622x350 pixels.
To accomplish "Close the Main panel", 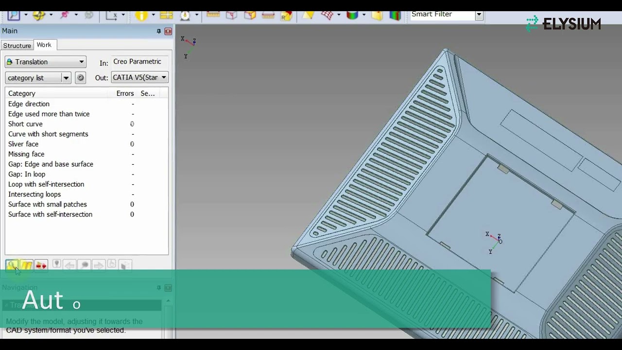I will point(168,31).
